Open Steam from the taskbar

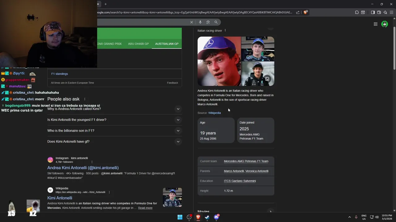point(207,217)
